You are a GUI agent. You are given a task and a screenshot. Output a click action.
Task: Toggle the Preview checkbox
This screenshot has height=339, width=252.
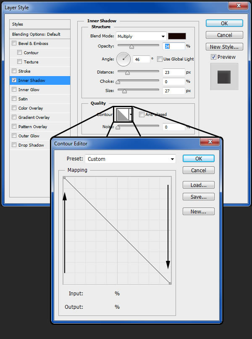point(213,57)
